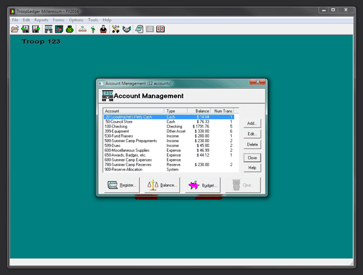Click the adult leader figure toolbar icon

click(x=103, y=29)
